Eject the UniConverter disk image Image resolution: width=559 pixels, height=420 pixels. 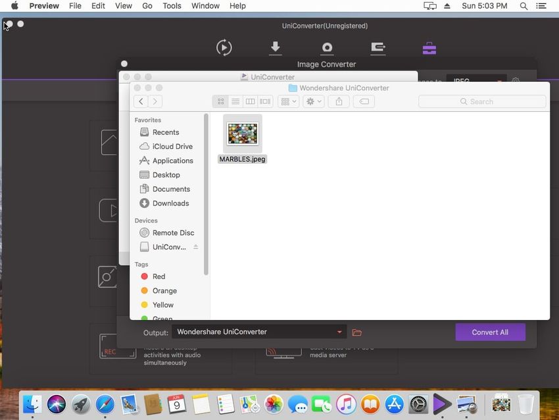pos(195,247)
